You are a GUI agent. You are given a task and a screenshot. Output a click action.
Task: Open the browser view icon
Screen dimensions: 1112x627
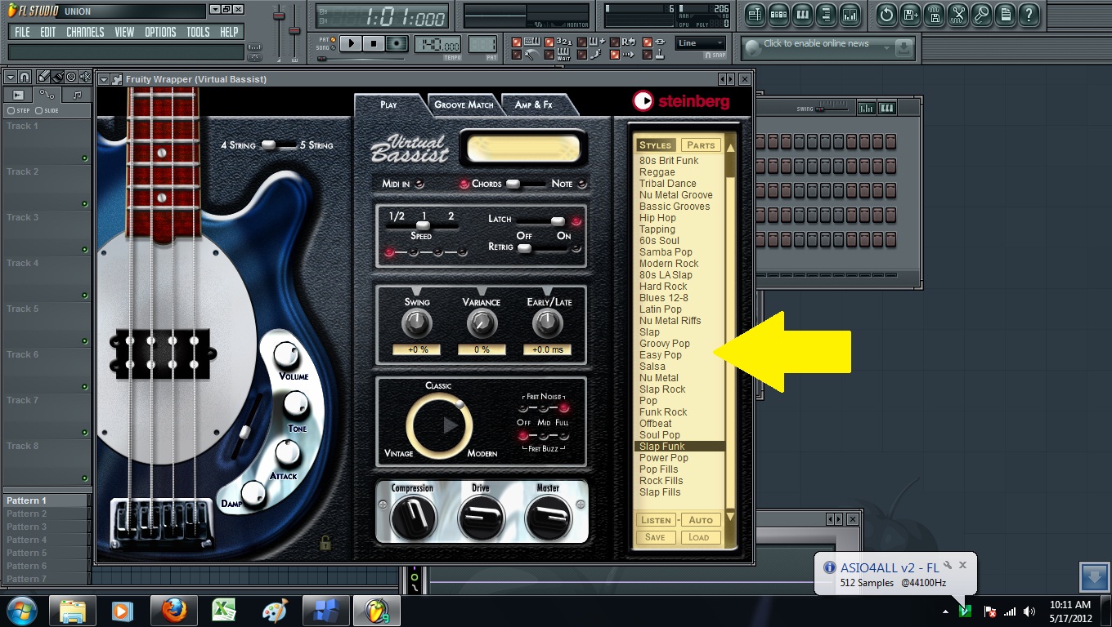[826, 14]
